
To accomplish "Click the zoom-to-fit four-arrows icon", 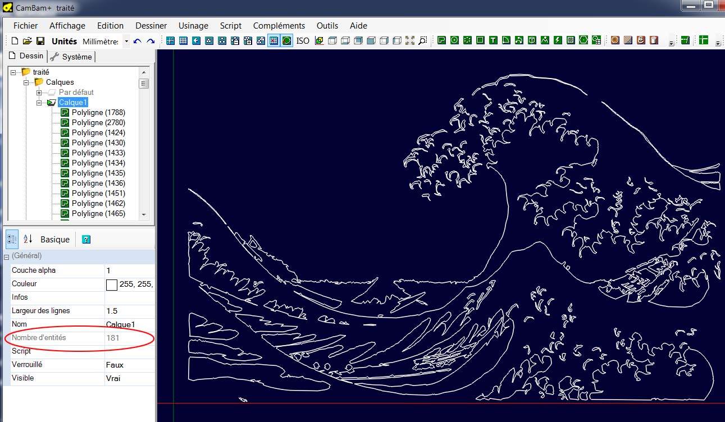I will (x=409, y=40).
